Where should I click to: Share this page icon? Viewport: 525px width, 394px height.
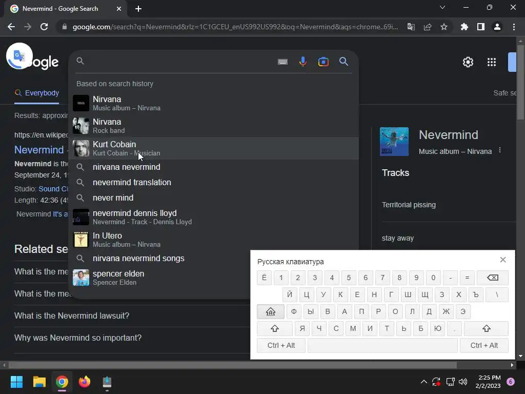pos(427,27)
